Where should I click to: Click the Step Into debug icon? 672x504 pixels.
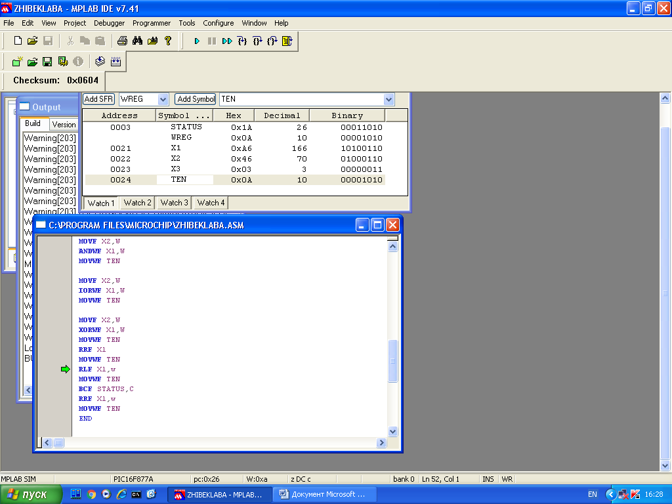pos(242,41)
